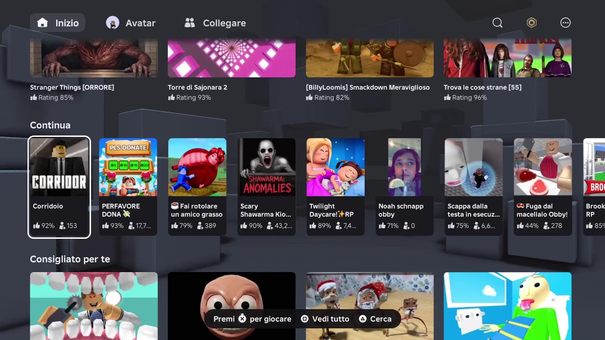Viewport: 605px width, 340px height.
Task: Click Rating 82% under BillyLoomis Smackdown
Action: [x=328, y=98]
